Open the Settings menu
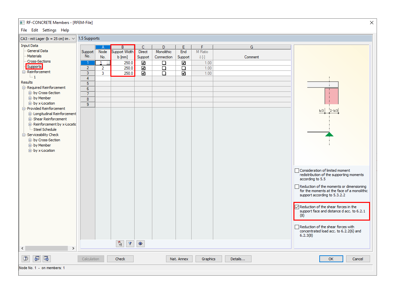393x295 pixels. coord(49,30)
